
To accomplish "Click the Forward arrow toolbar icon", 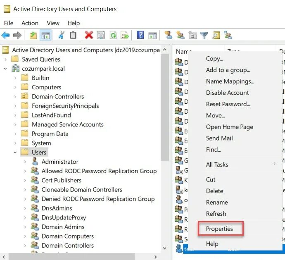I will click(17, 35).
